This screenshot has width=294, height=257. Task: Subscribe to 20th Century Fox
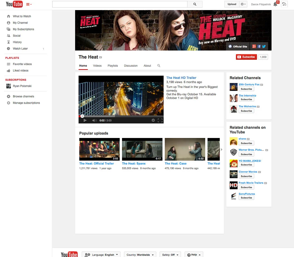(246, 89)
